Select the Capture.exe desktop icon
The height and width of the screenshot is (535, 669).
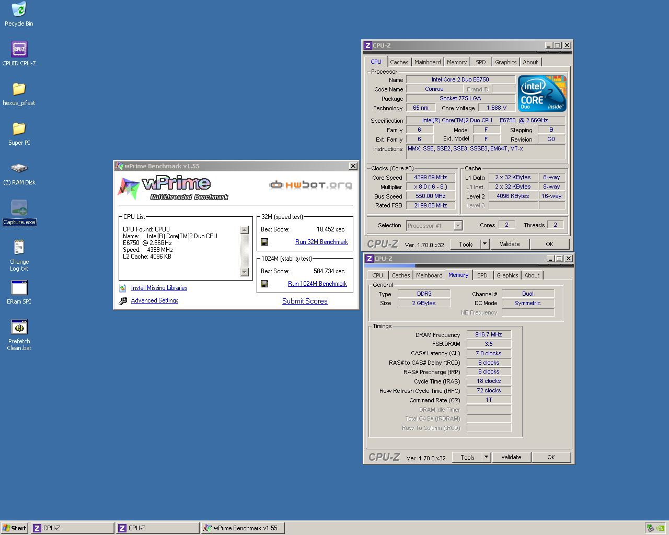pos(19,208)
